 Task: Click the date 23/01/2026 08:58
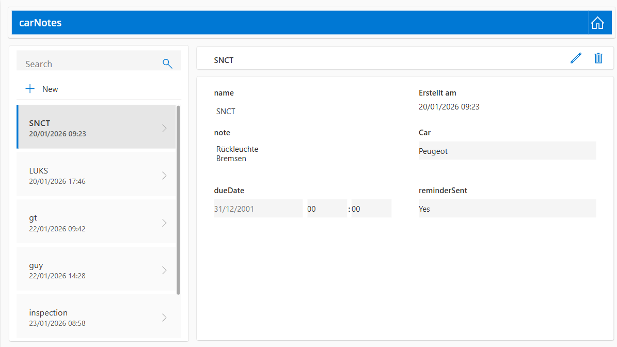57,323
